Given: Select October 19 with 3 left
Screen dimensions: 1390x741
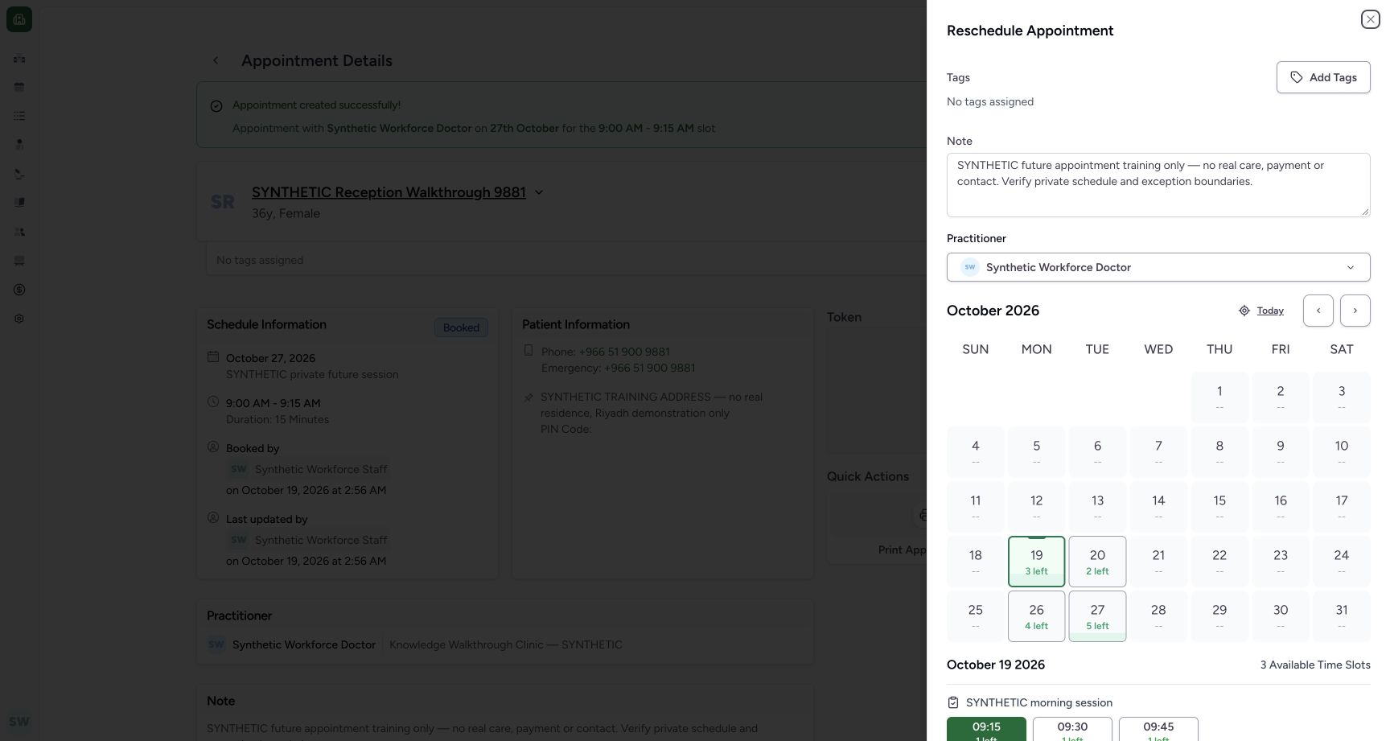Looking at the screenshot, I should (x=1036, y=562).
